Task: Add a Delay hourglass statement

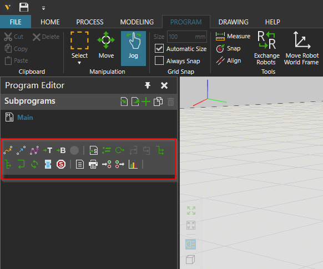Action: click(x=48, y=164)
